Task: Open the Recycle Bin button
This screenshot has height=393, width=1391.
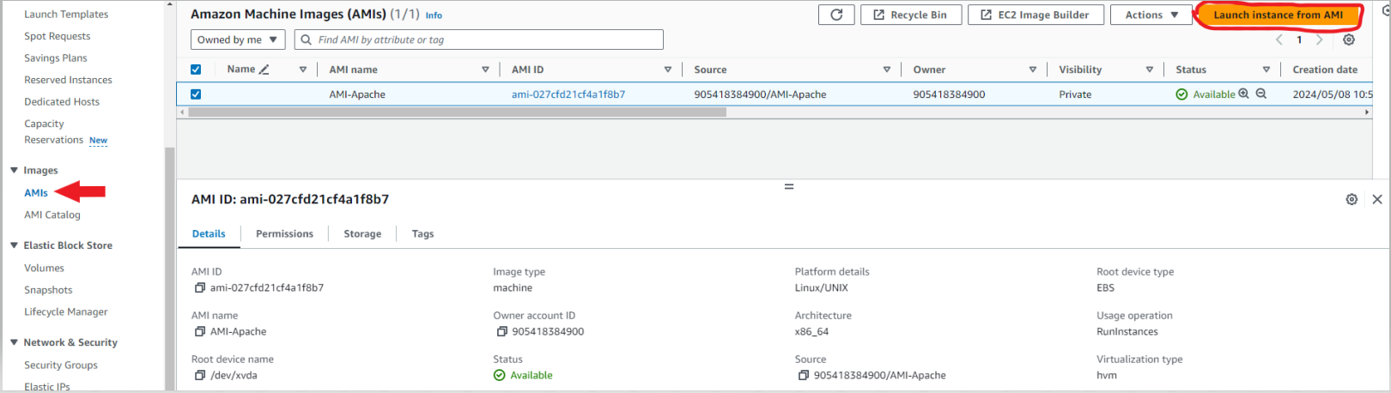Action: click(x=911, y=15)
